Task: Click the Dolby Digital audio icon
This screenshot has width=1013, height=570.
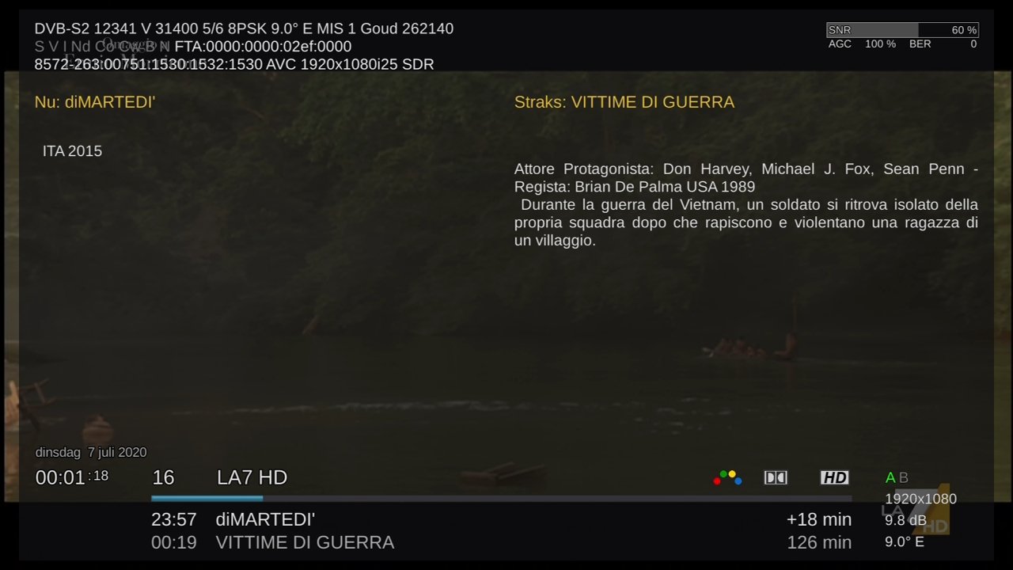Action: coord(776,477)
